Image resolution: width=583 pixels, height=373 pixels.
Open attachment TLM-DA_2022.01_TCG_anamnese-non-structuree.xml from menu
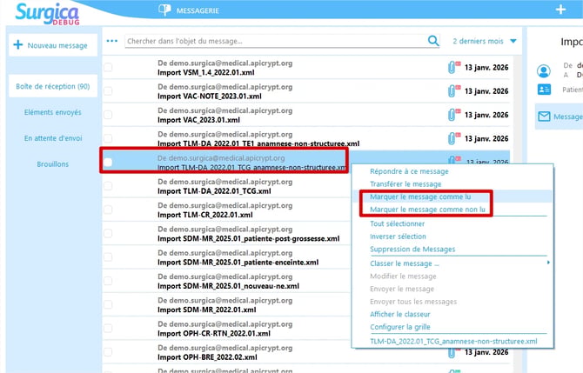tap(453, 341)
